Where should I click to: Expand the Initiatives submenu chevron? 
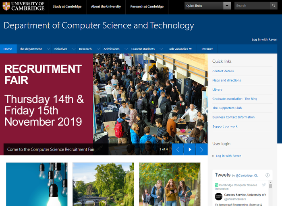(74, 49)
